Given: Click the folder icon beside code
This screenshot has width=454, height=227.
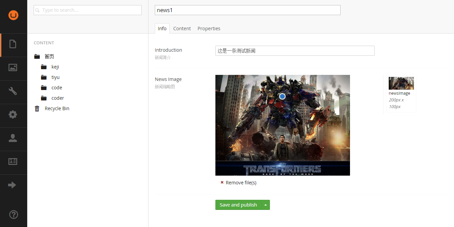Looking at the screenshot, I should pyautogui.click(x=44, y=88).
